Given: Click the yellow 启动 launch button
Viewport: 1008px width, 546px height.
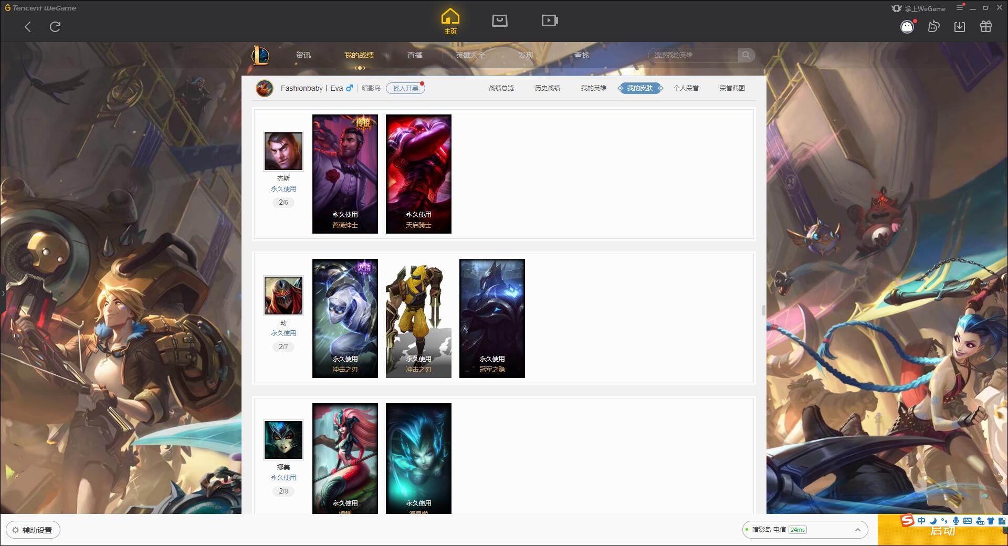Looking at the screenshot, I should coord(942,531).
